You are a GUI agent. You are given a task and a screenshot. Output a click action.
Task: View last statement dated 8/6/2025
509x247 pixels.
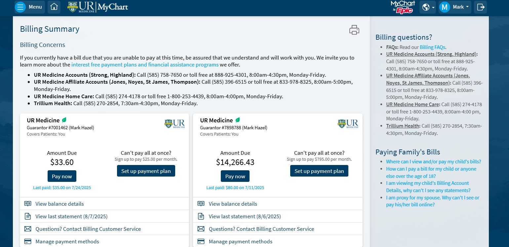tap(245, 216)
